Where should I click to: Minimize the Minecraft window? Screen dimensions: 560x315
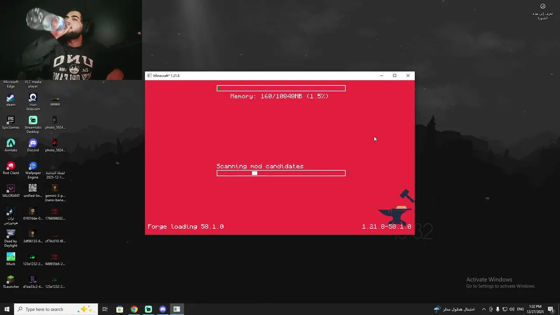(x=381, y=76)
